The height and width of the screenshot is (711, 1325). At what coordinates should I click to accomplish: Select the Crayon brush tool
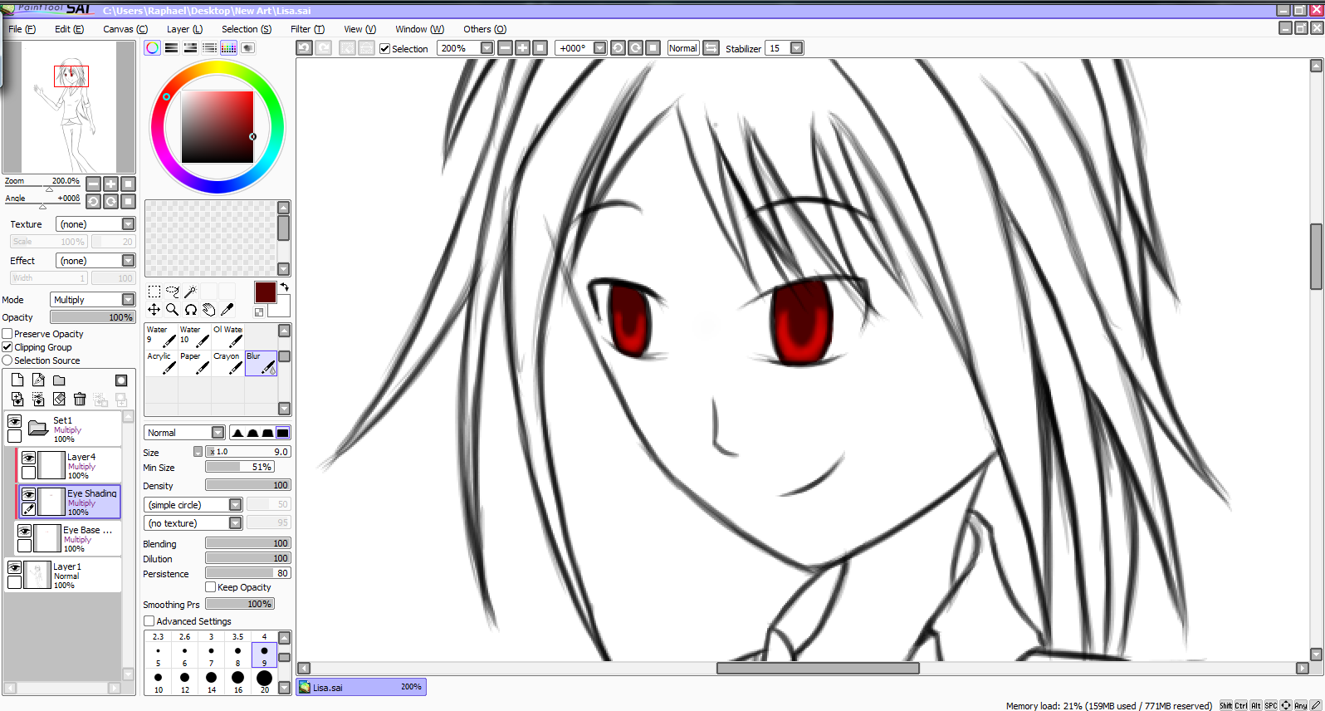click(x=227, y=363)
